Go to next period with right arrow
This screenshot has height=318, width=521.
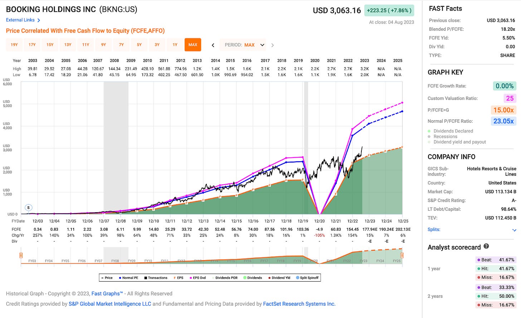coord(273,45)
